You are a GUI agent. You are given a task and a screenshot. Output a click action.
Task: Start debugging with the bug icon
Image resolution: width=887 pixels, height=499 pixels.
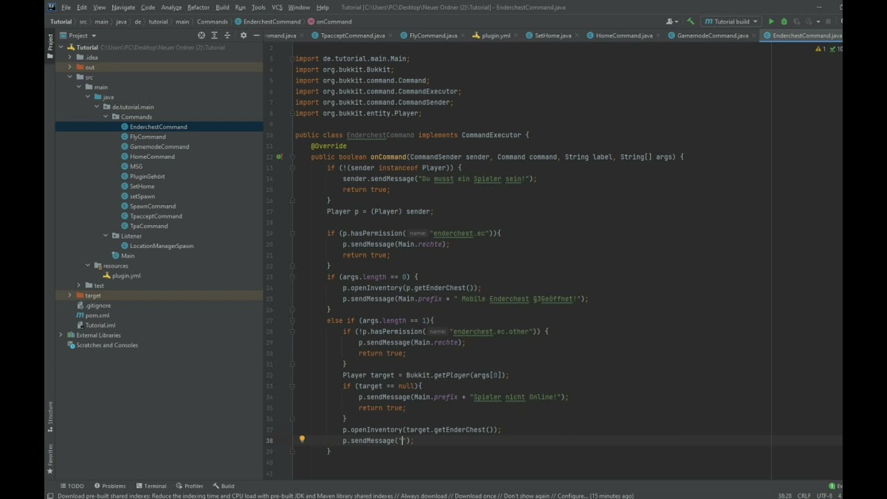[x=784, y=21]
